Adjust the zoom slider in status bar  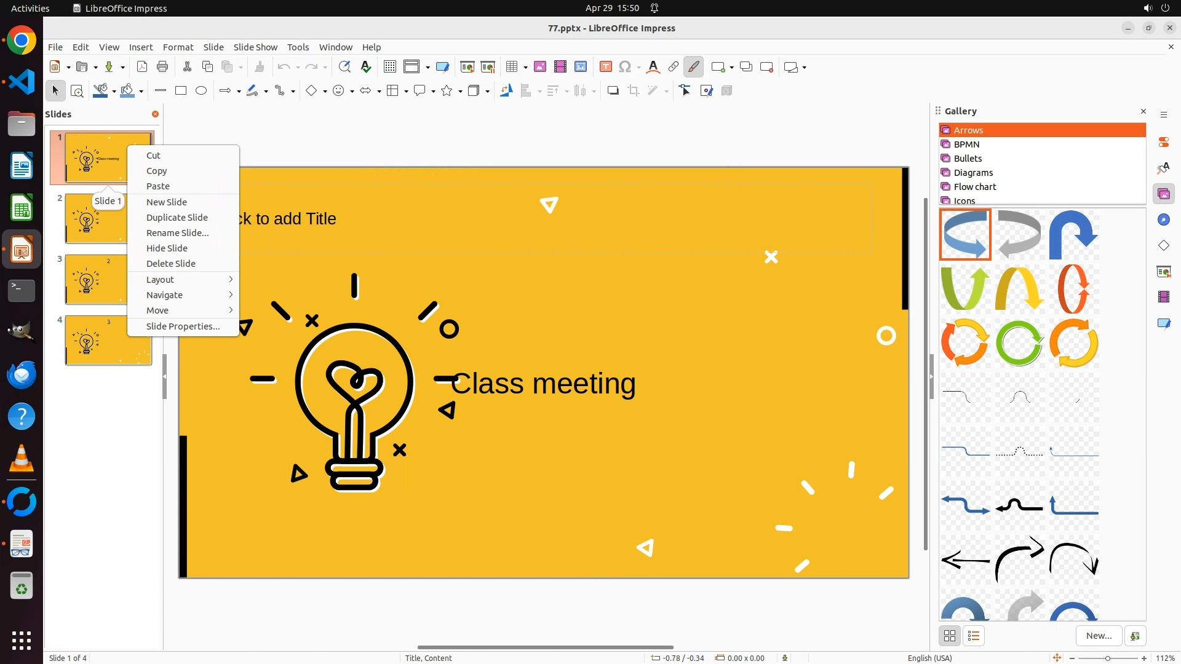tap(1108, 658)
